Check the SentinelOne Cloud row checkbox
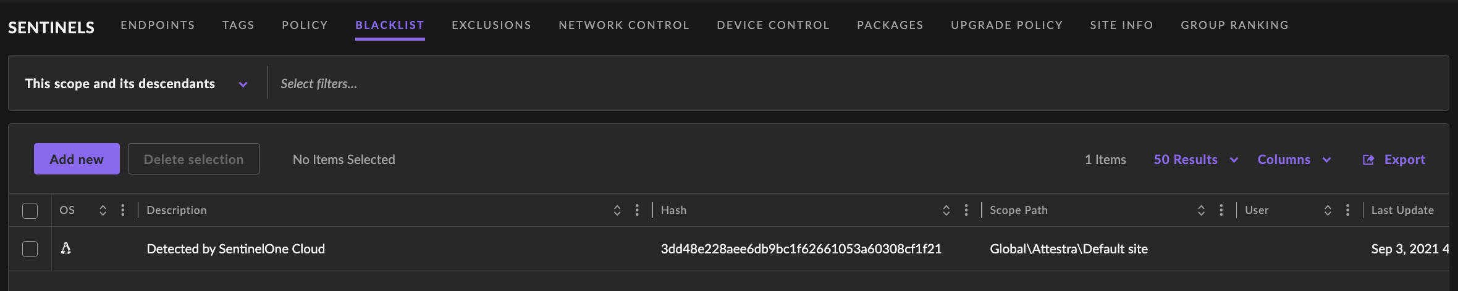Viewport: 1458px width, 291px height. pos(30,249)
